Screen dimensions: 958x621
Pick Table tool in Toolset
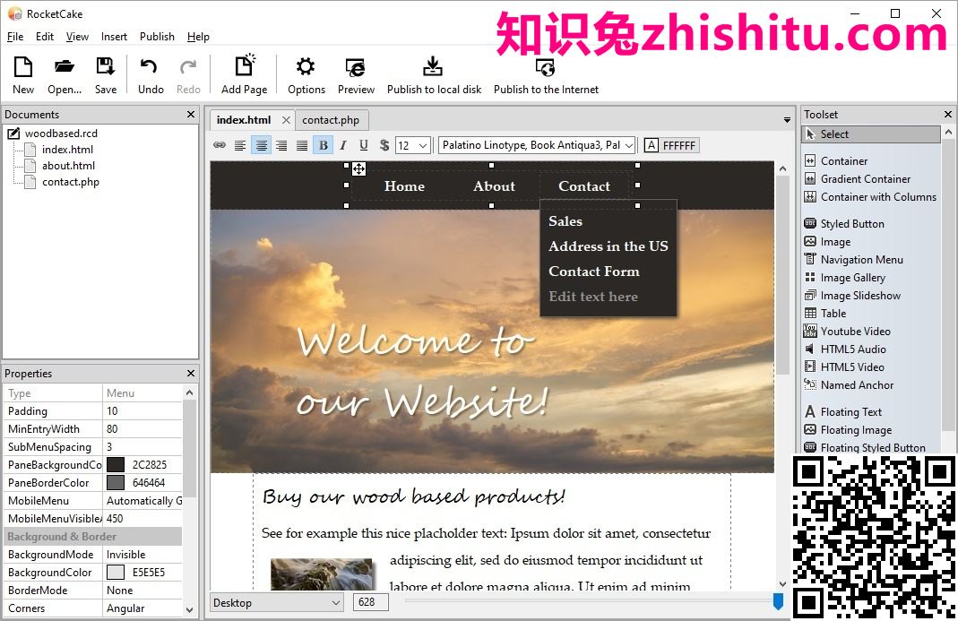pos(824,313)
